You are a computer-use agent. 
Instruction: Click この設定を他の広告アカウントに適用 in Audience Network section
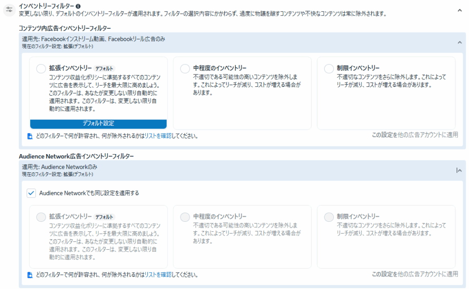415,274
